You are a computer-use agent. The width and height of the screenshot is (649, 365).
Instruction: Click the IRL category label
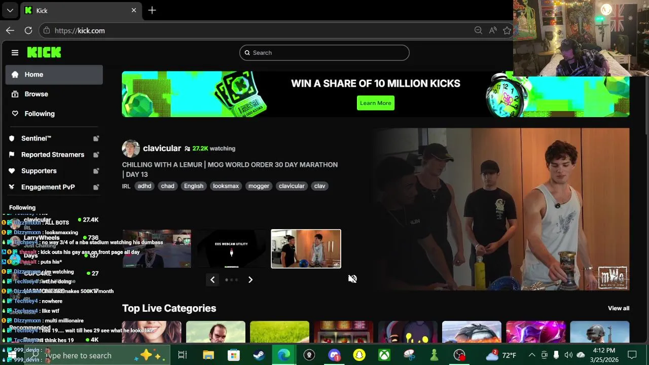(x=126, y=186)
